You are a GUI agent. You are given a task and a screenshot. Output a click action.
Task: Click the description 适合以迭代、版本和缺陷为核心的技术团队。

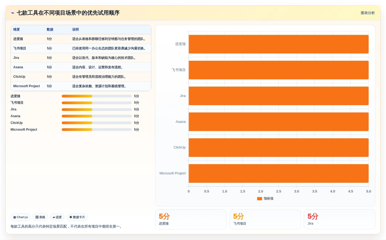104,58
